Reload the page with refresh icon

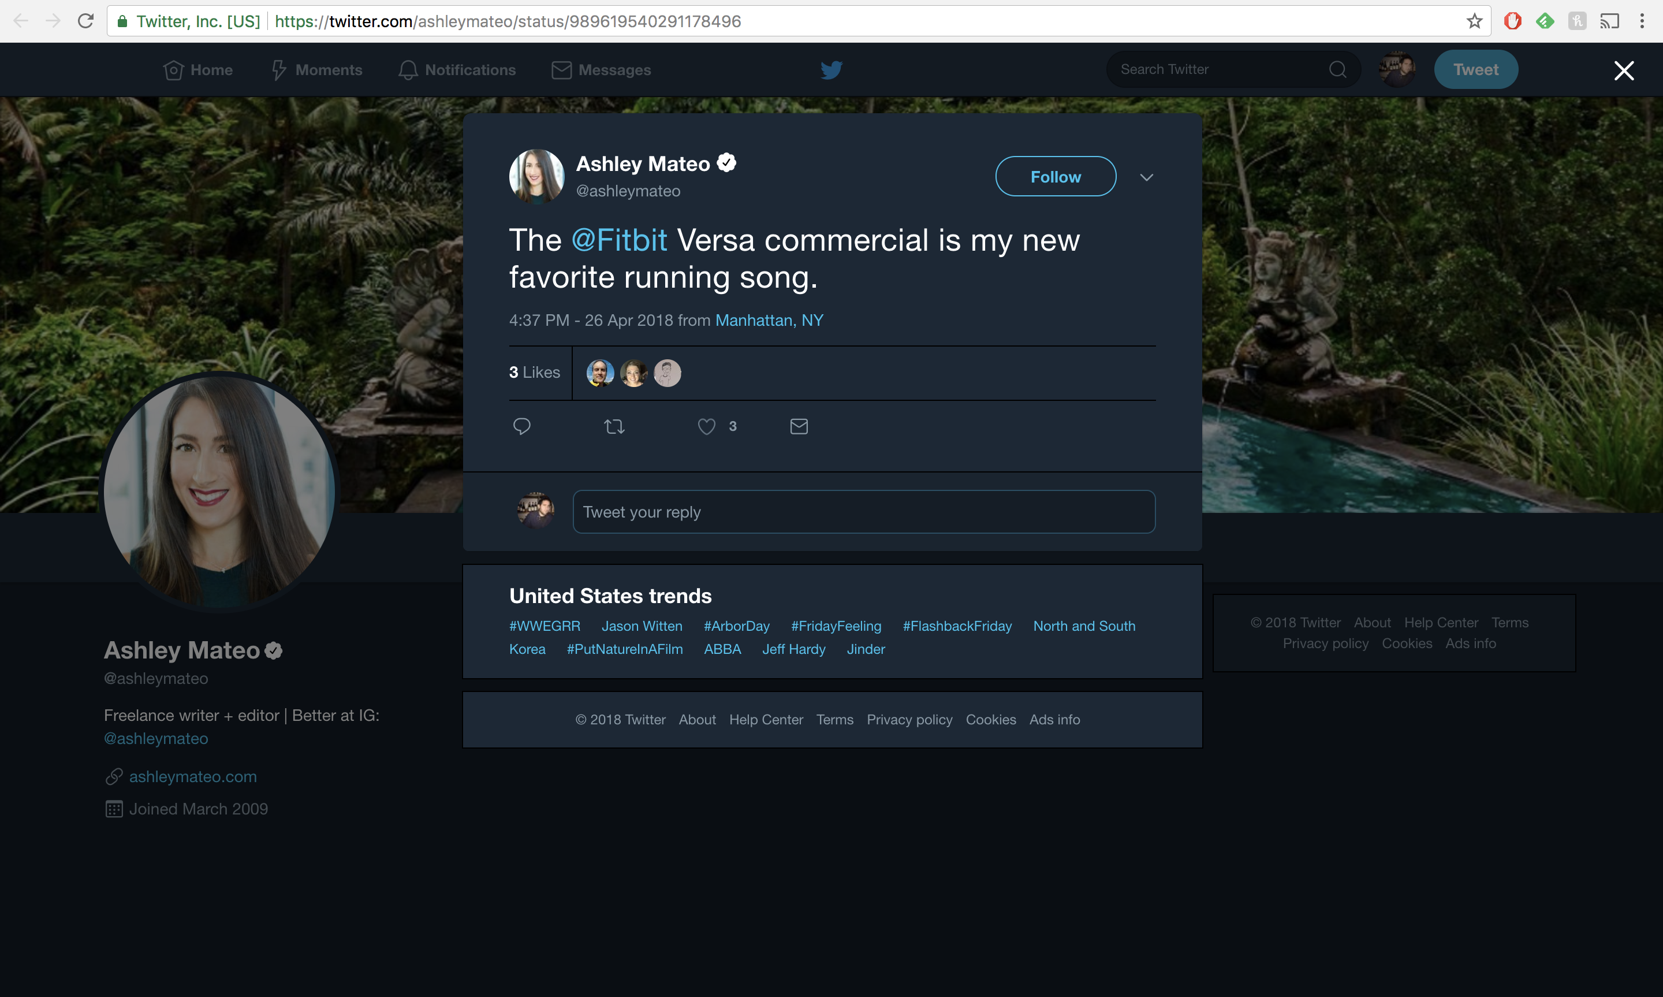tap(85, 21)
